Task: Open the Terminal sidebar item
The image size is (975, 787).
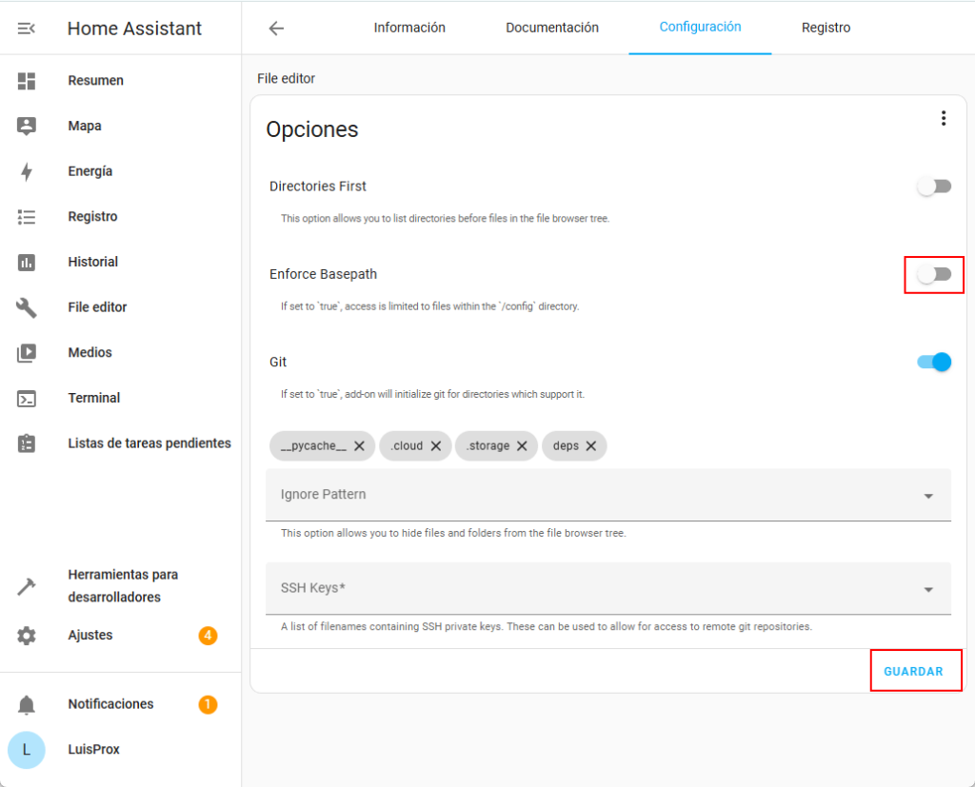Action: click(93, 398)
